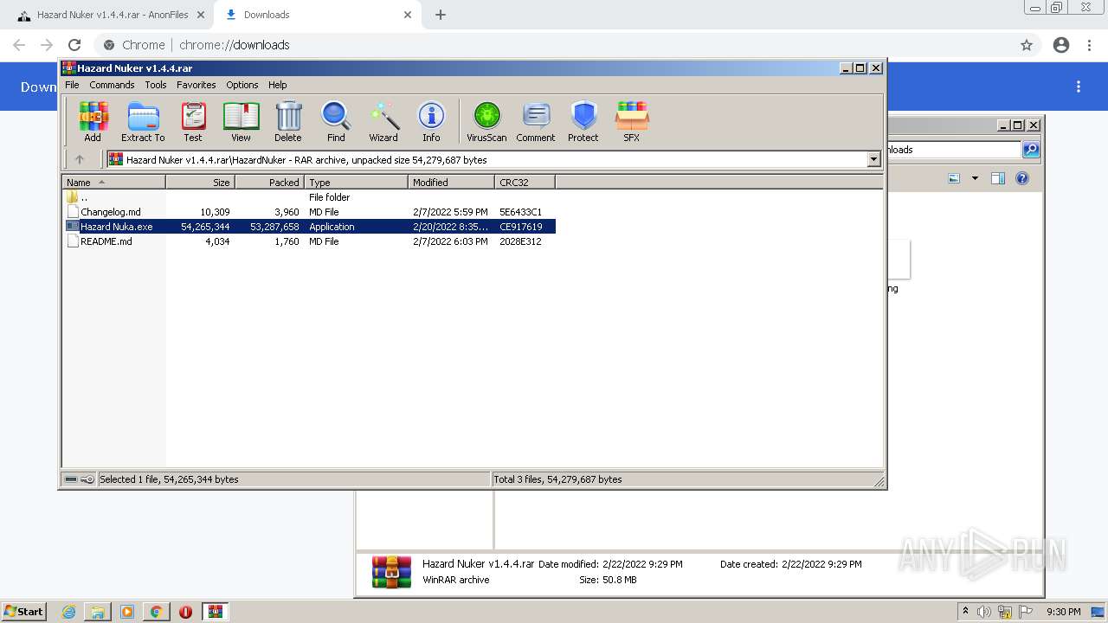Click Chrome forward arrow
The width and height of the screenshot is (1108, 623).
pyautogui.click(x=47, y=45)
